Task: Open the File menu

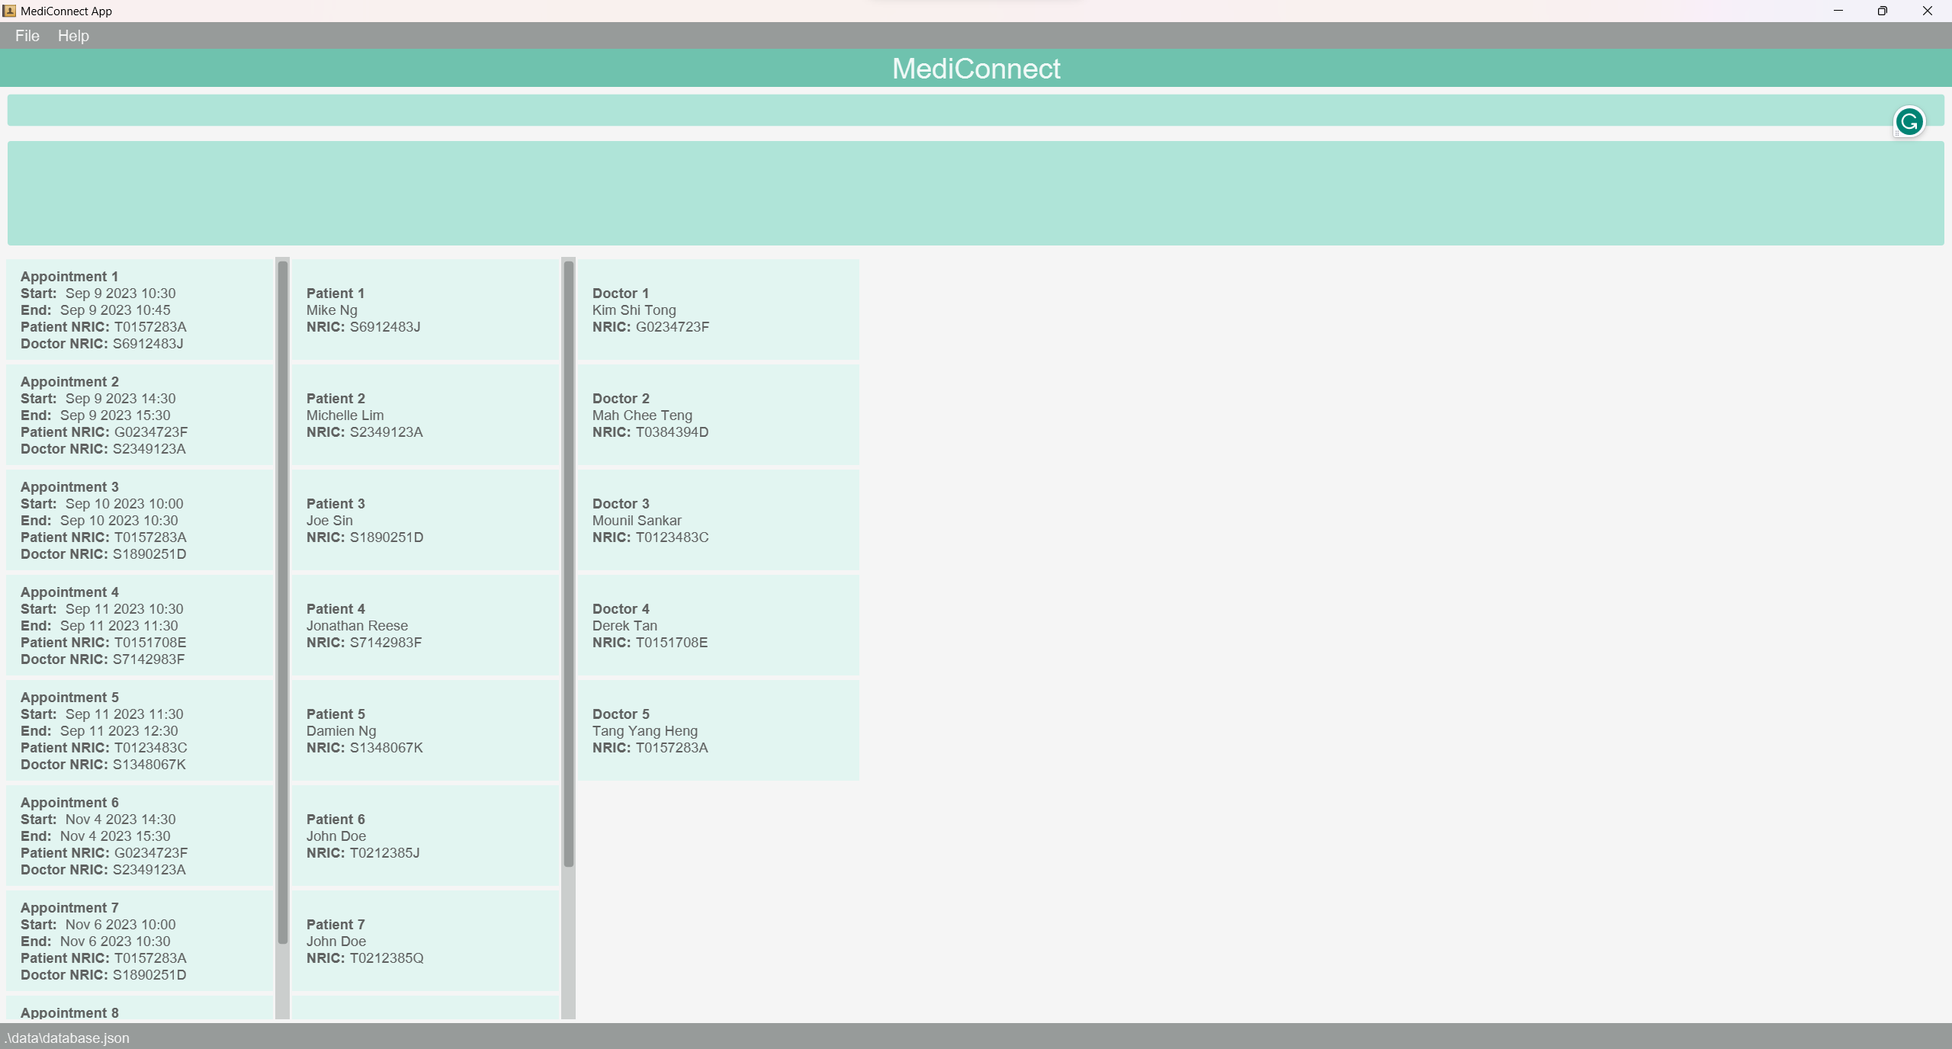Action: coord(27,36)
